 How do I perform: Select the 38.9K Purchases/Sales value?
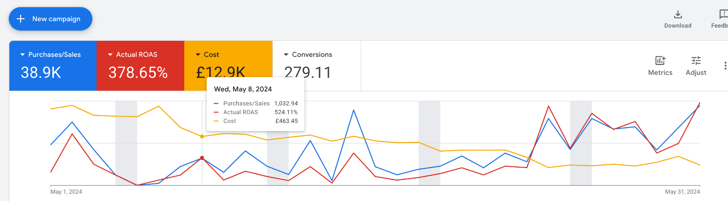pos(41,73)
